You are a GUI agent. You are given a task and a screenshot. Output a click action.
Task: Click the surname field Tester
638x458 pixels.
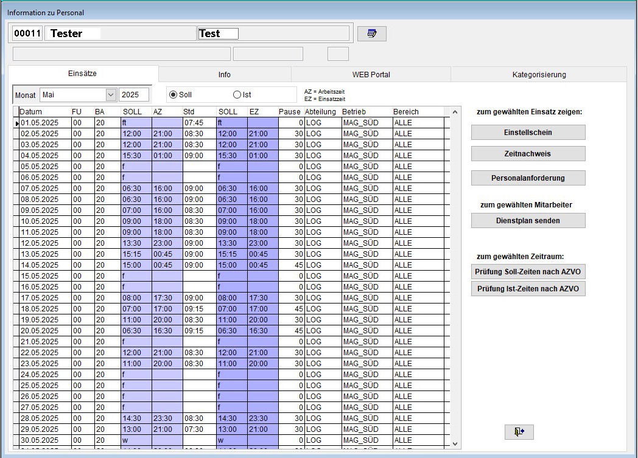(x=121, y=33)
